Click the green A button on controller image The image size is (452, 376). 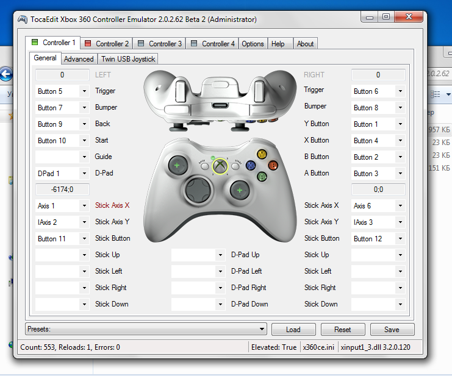click(x=262, y=176)
